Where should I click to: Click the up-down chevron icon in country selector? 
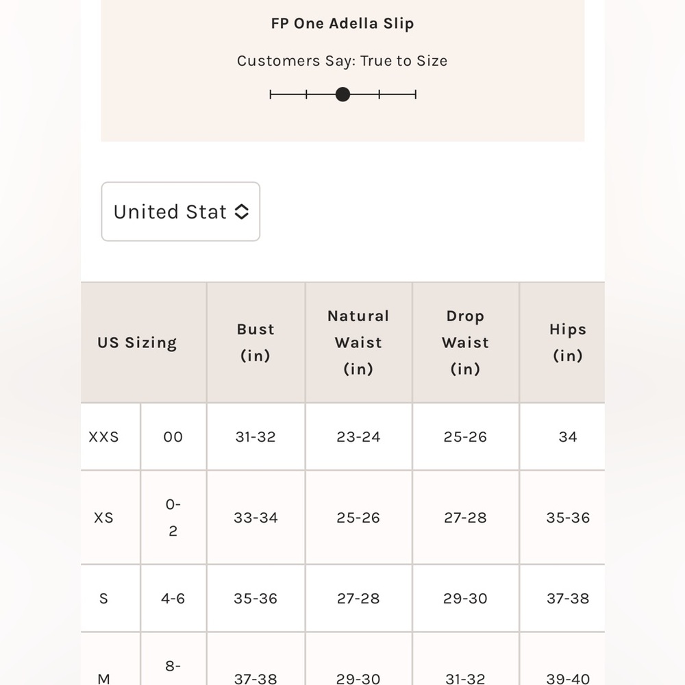click(x=241, y=212)
